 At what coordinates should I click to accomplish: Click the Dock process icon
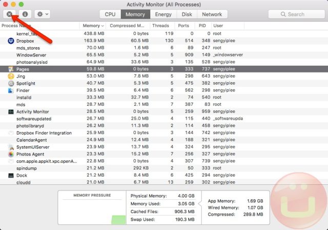click(x=11, y=176)
